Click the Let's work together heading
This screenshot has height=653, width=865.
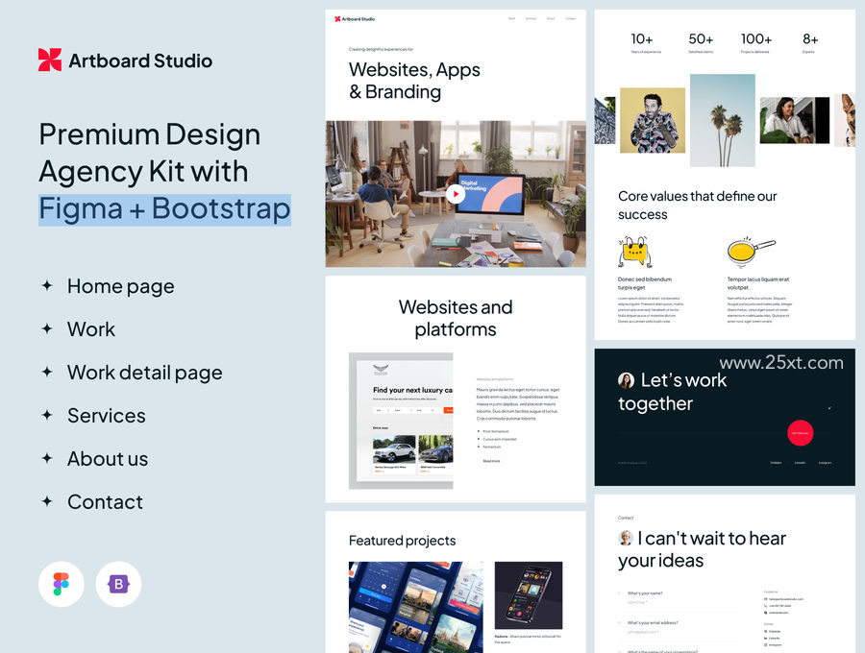coord(673,392)
